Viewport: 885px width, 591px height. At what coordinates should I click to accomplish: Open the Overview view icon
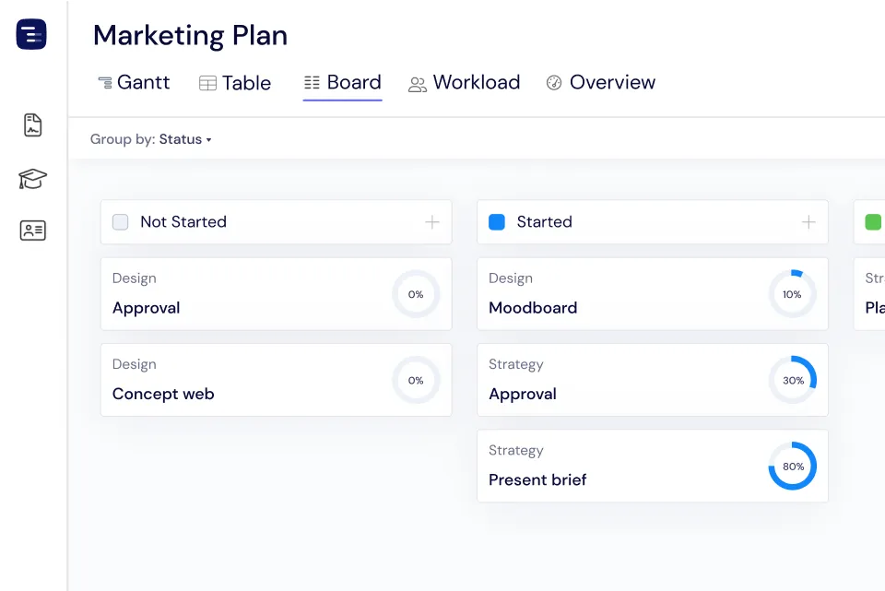554,82
